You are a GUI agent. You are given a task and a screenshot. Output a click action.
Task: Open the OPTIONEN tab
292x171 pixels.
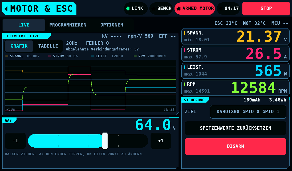point(112,25)
